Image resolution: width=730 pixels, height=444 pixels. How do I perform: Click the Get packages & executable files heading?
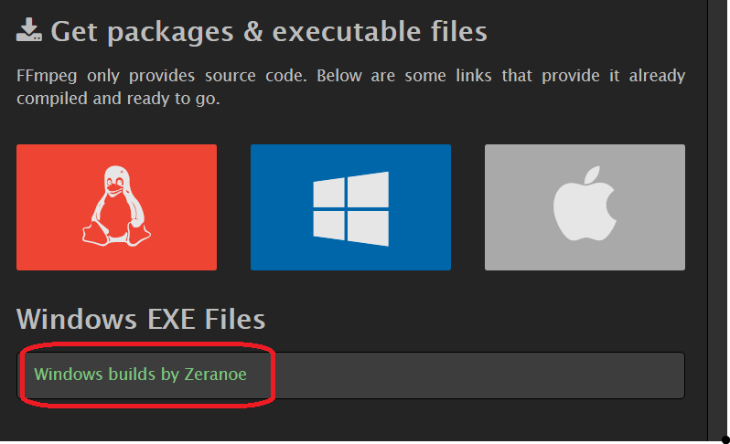(x=269, y=32)
